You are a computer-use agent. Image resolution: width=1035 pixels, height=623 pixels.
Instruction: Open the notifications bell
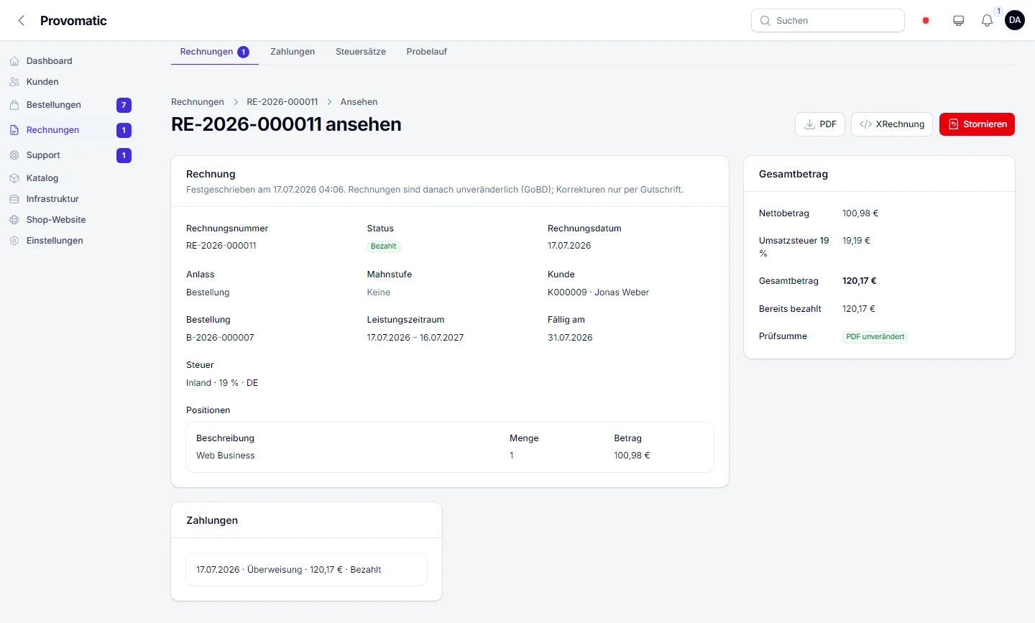click(x=988, y=21)
